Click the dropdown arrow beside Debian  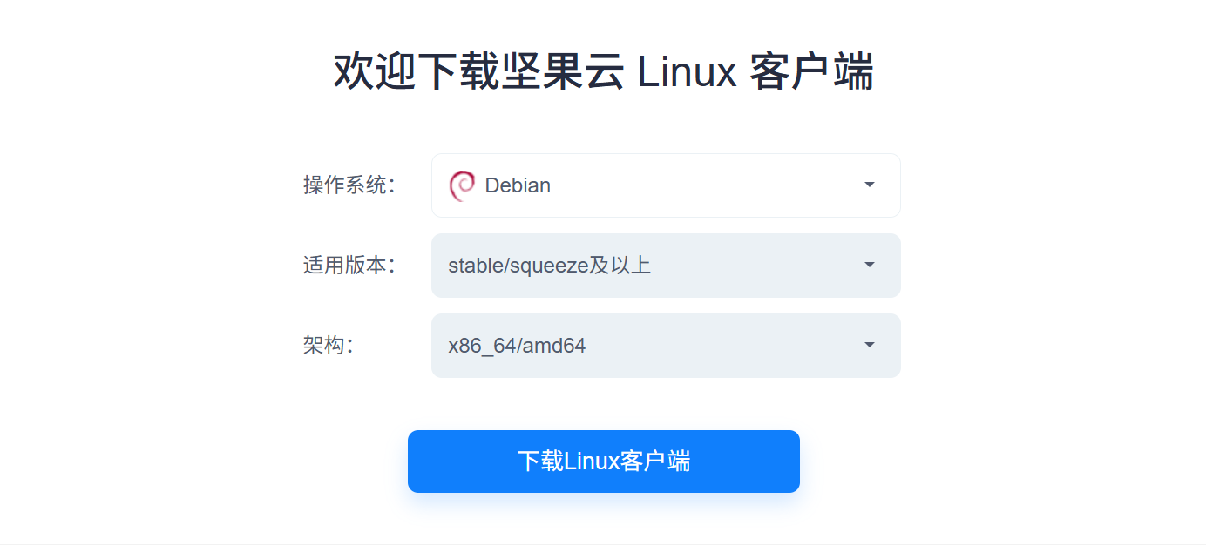point(869,185)
